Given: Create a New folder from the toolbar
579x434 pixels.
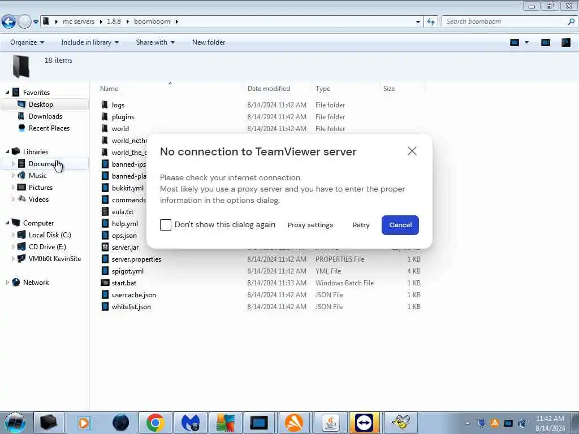Looking at the screenshot, I should click(x=209, y=42).
